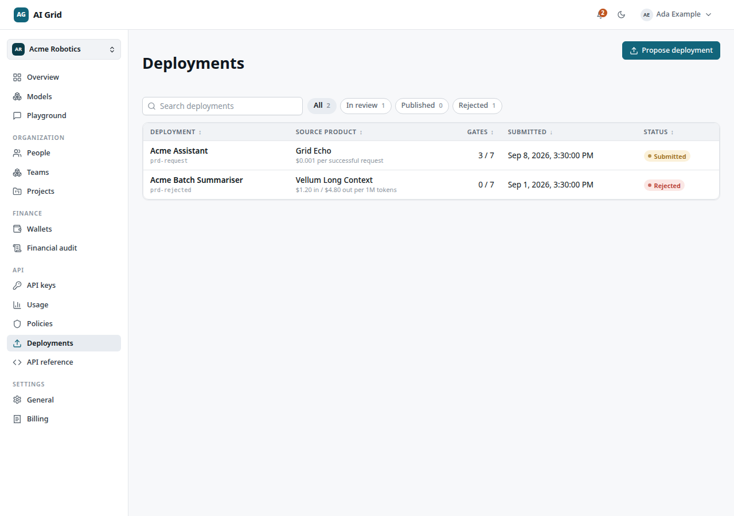Open the Acme Batch Summariser deployment

197,180
